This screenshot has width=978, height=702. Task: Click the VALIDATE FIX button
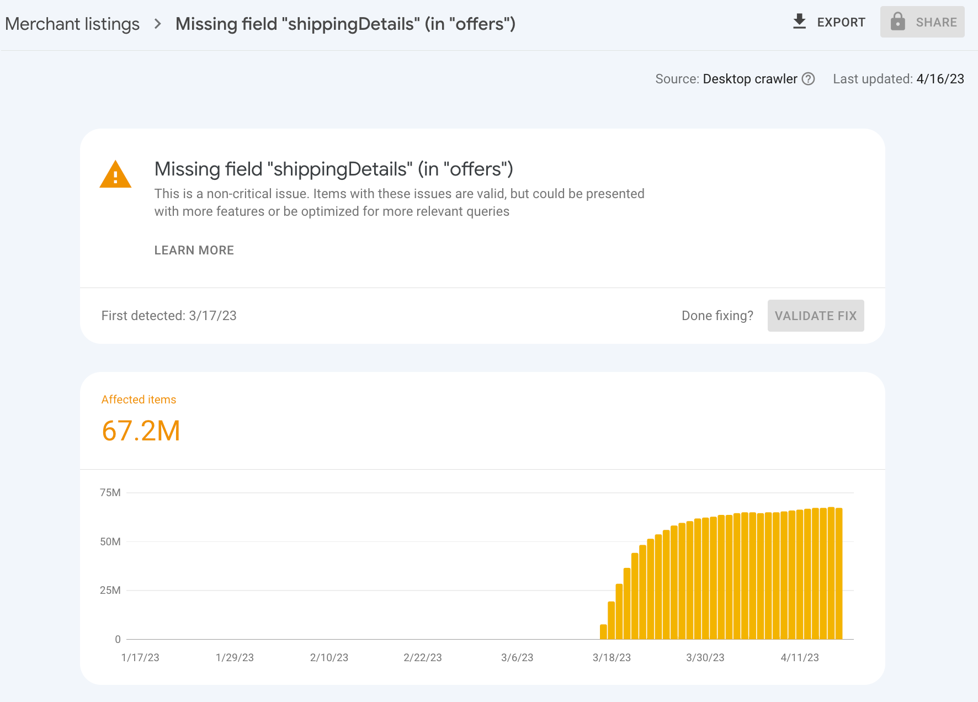pos(815,316)
